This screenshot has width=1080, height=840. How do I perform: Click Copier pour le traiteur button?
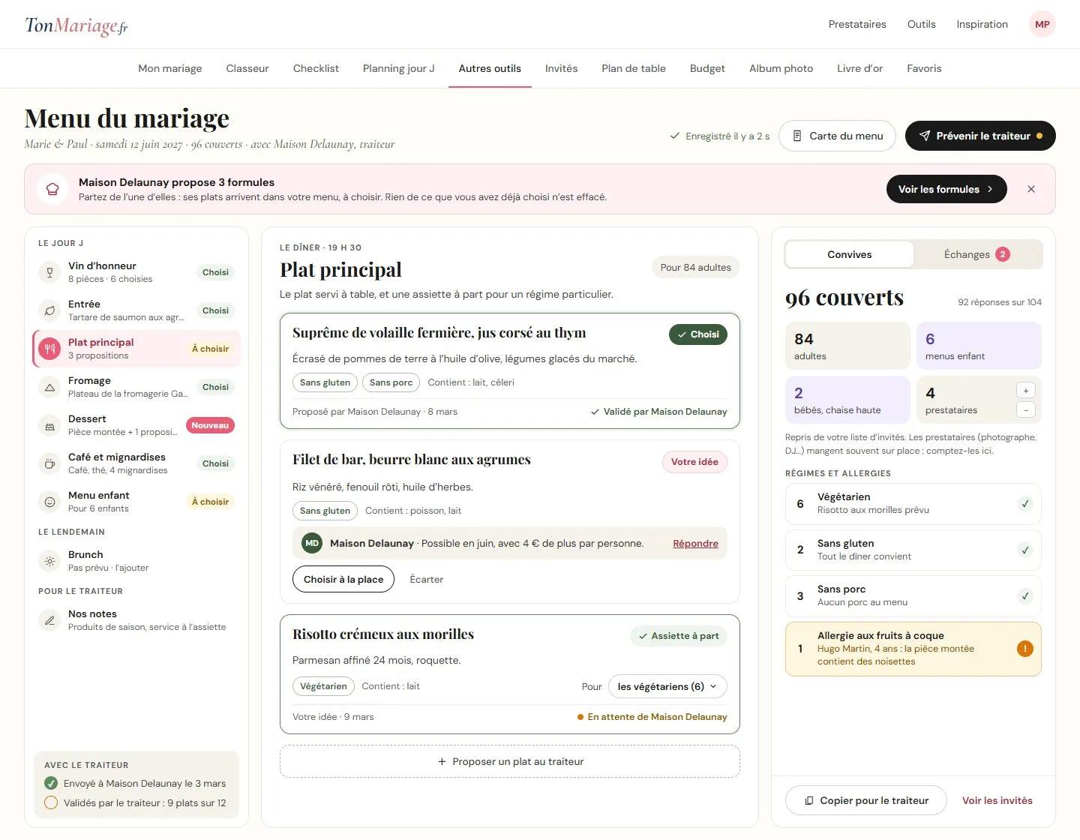point(866,800)
